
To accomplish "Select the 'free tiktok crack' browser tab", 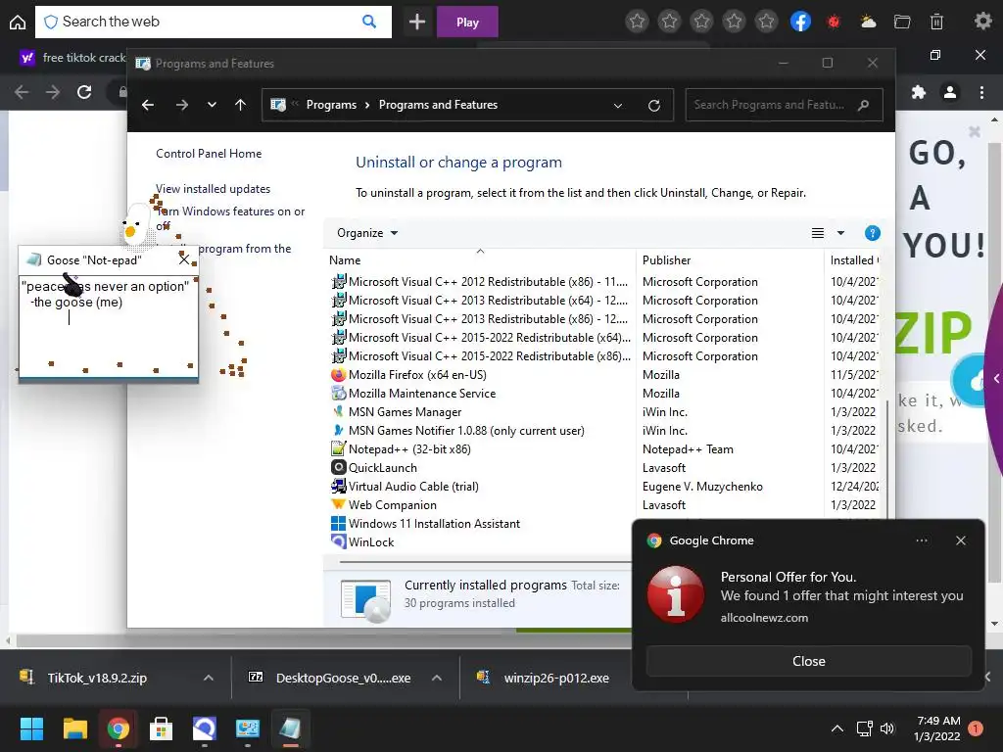I will point(72,58).
